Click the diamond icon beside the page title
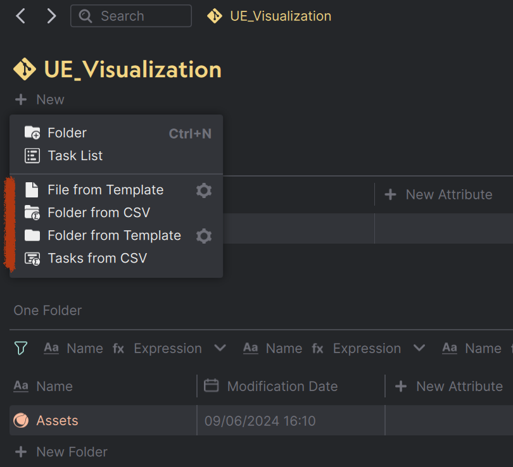This screenshot has width=513, height=467. pos(24,70)
